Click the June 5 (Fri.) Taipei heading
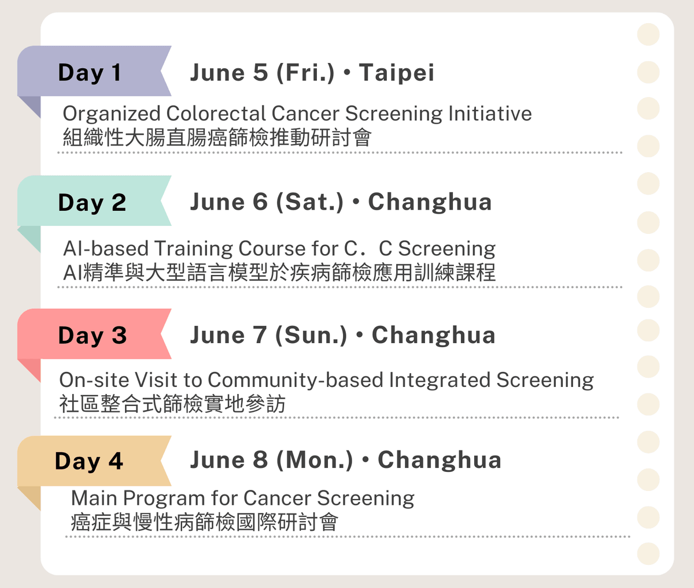 click(312, 72)
